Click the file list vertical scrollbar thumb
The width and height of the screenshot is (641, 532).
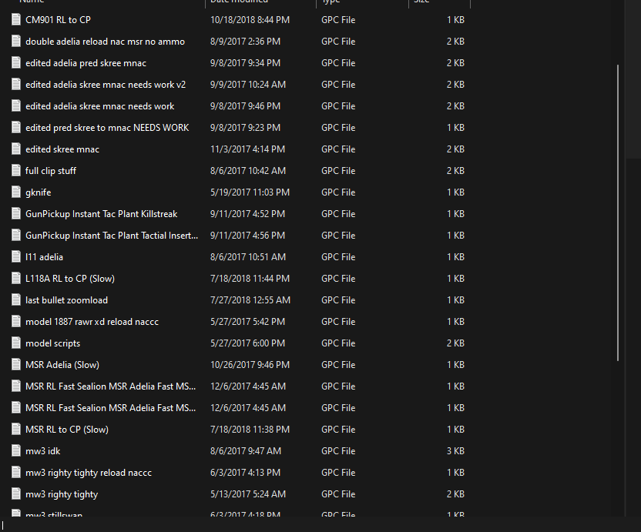coord(618,212)
